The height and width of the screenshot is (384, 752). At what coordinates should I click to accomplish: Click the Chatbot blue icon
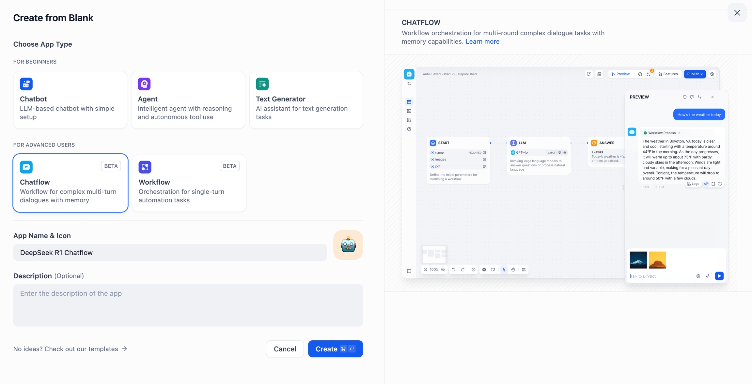(26, 84)
